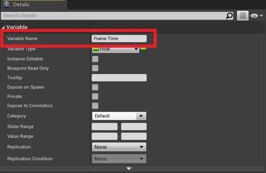The height and width of the screenshot is (173, 266).
Task: Open the Replication None dropdown
Action: [x=119, y=147]
